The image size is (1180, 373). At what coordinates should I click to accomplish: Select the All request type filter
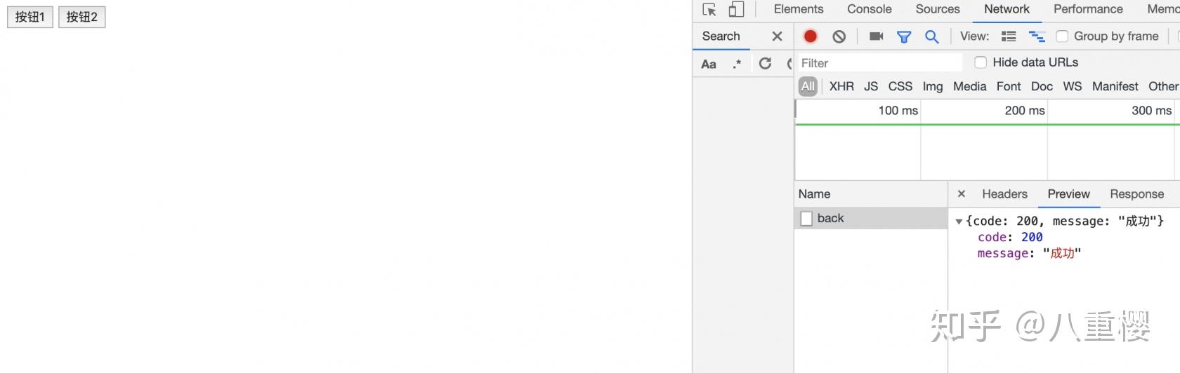point(808,86)
